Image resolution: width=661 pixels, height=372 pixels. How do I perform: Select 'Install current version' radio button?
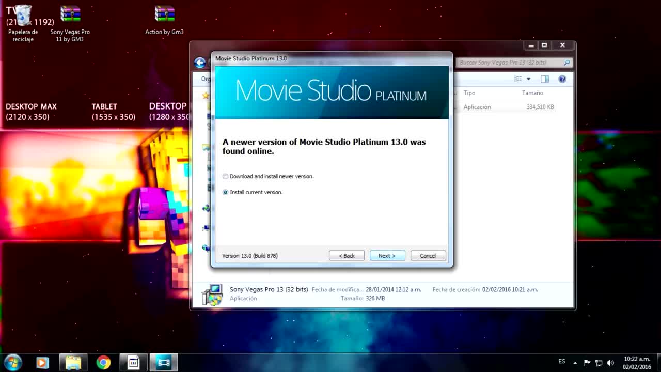pyautogui.click(x=225, y=193)
